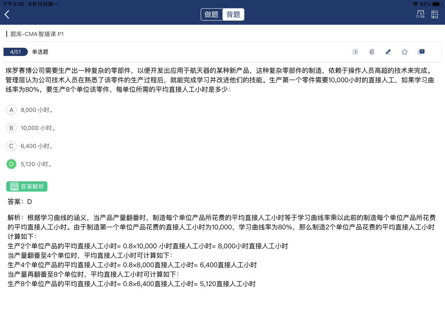Viewport: 445px width, 333px height.
Task: Play the audio explanation icon
Action: coord(355,52)
